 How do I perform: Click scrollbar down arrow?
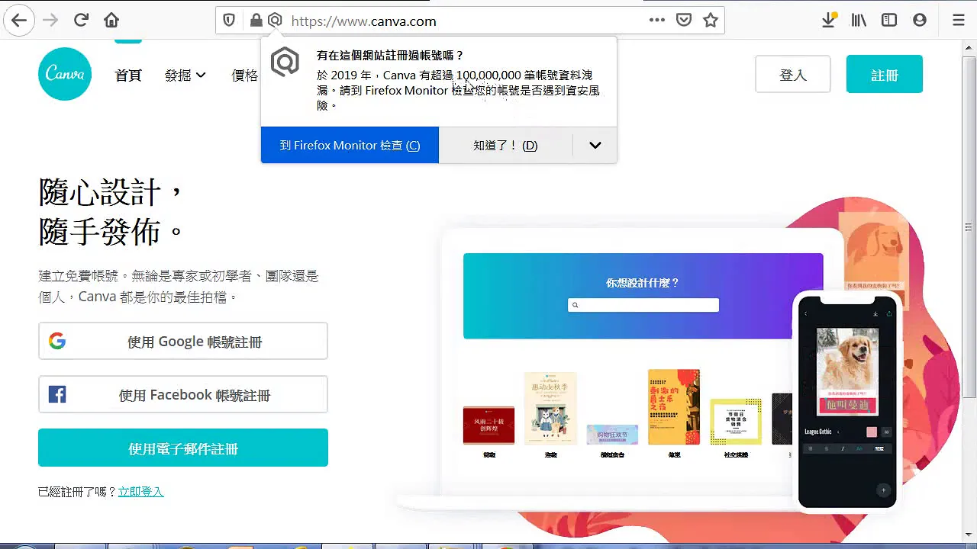point(969,535)
